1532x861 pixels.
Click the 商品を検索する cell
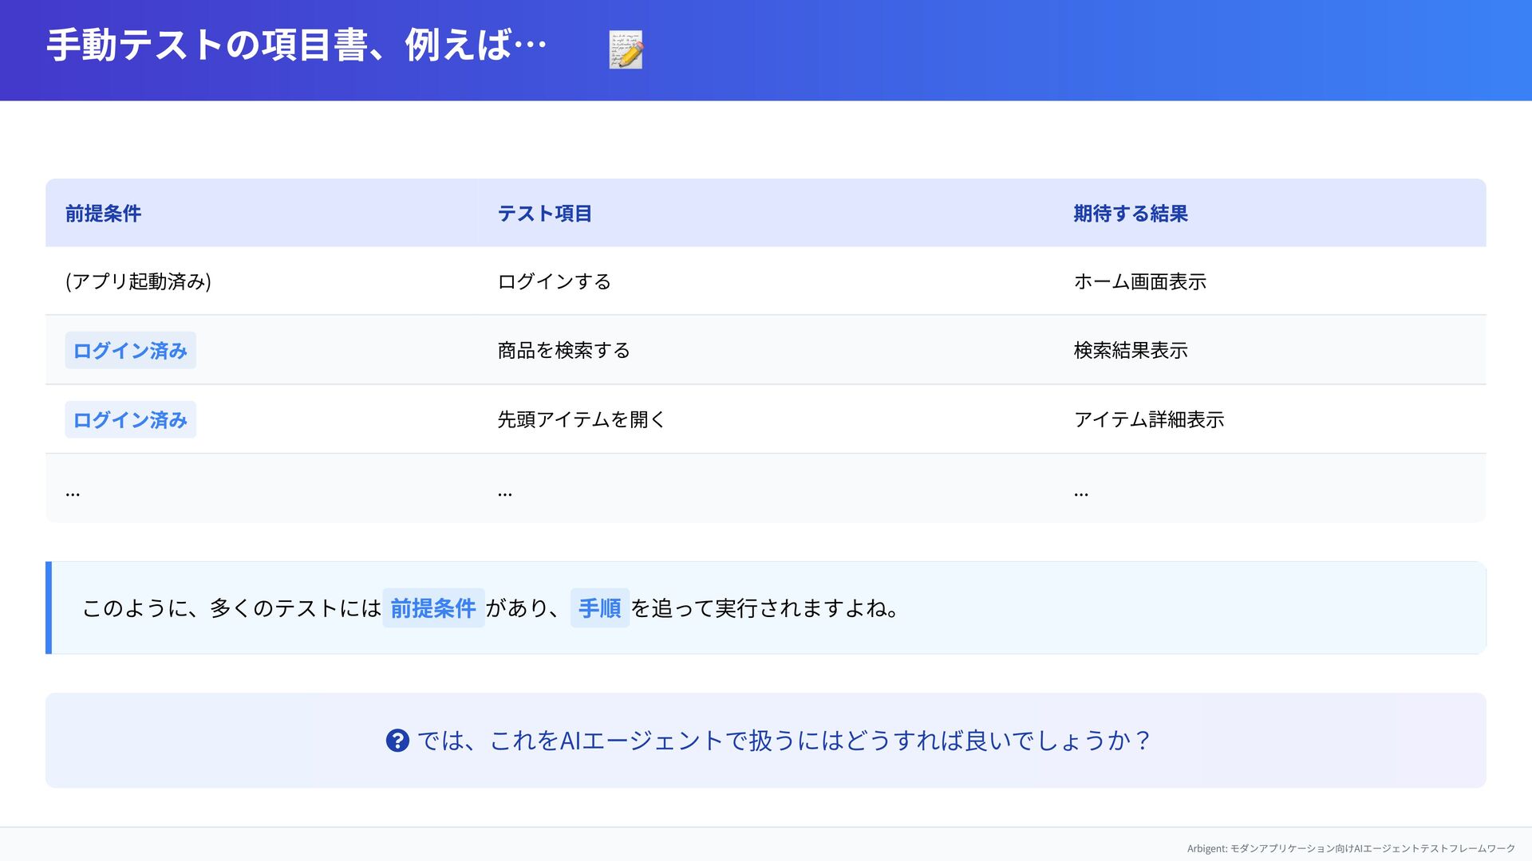pyautogui.click(x=563, y=351)
